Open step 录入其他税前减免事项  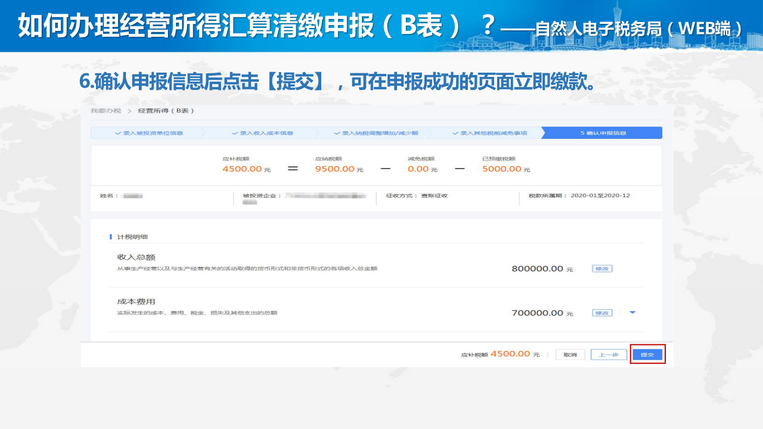coord(489,133)
